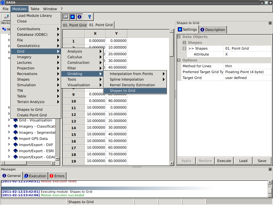Click the Save button in settings
Image resolution: width=273 pixels, height=205 pixels.
(x=262, y=161)
